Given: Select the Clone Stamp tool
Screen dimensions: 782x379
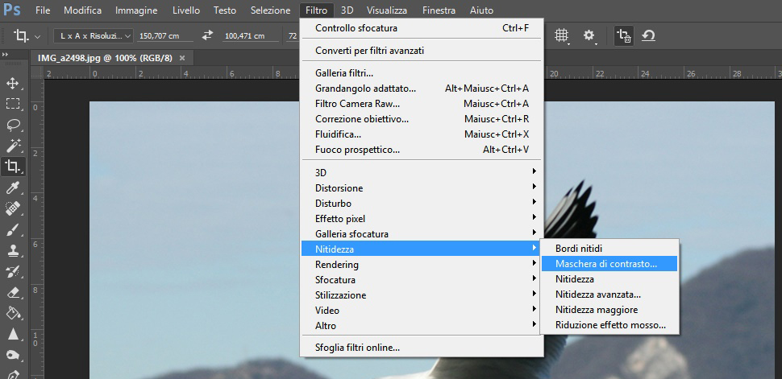Looking at the screenshot, I should pos(12,250).
